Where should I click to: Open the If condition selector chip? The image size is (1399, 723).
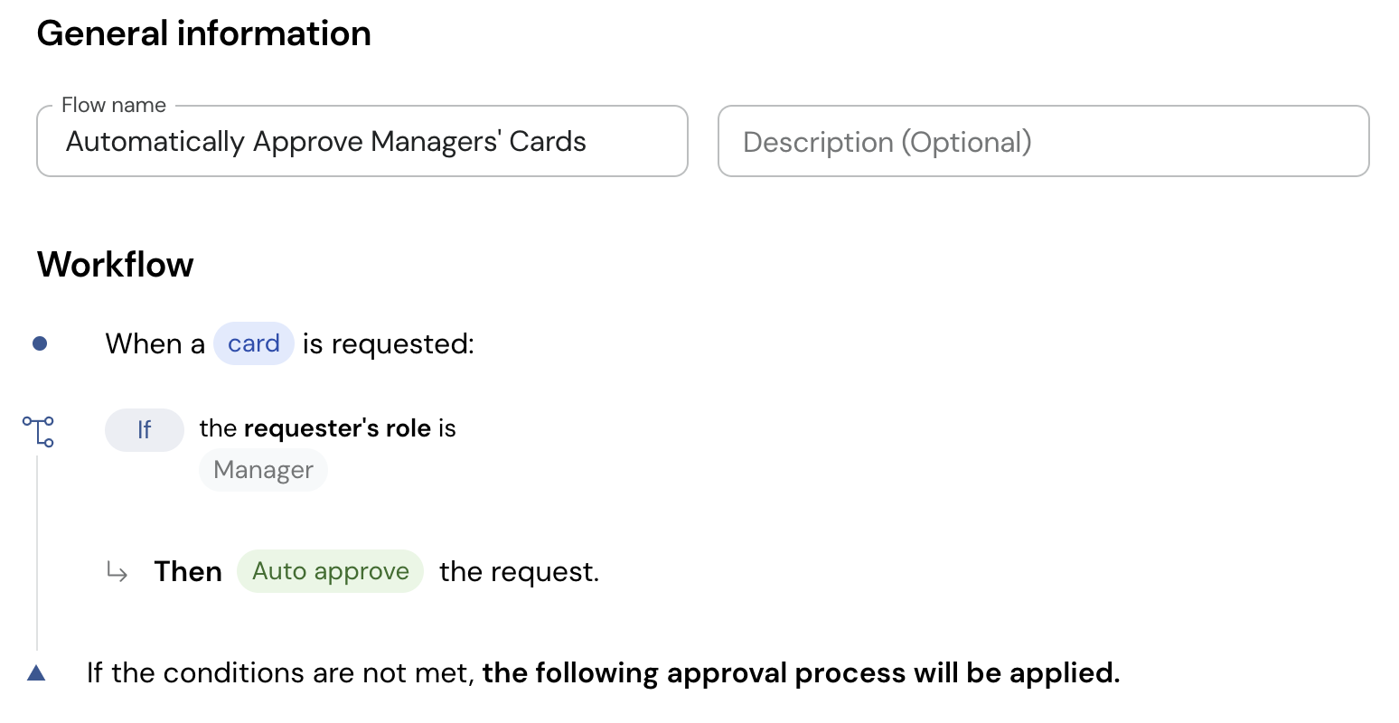click(x=145, y=430)
